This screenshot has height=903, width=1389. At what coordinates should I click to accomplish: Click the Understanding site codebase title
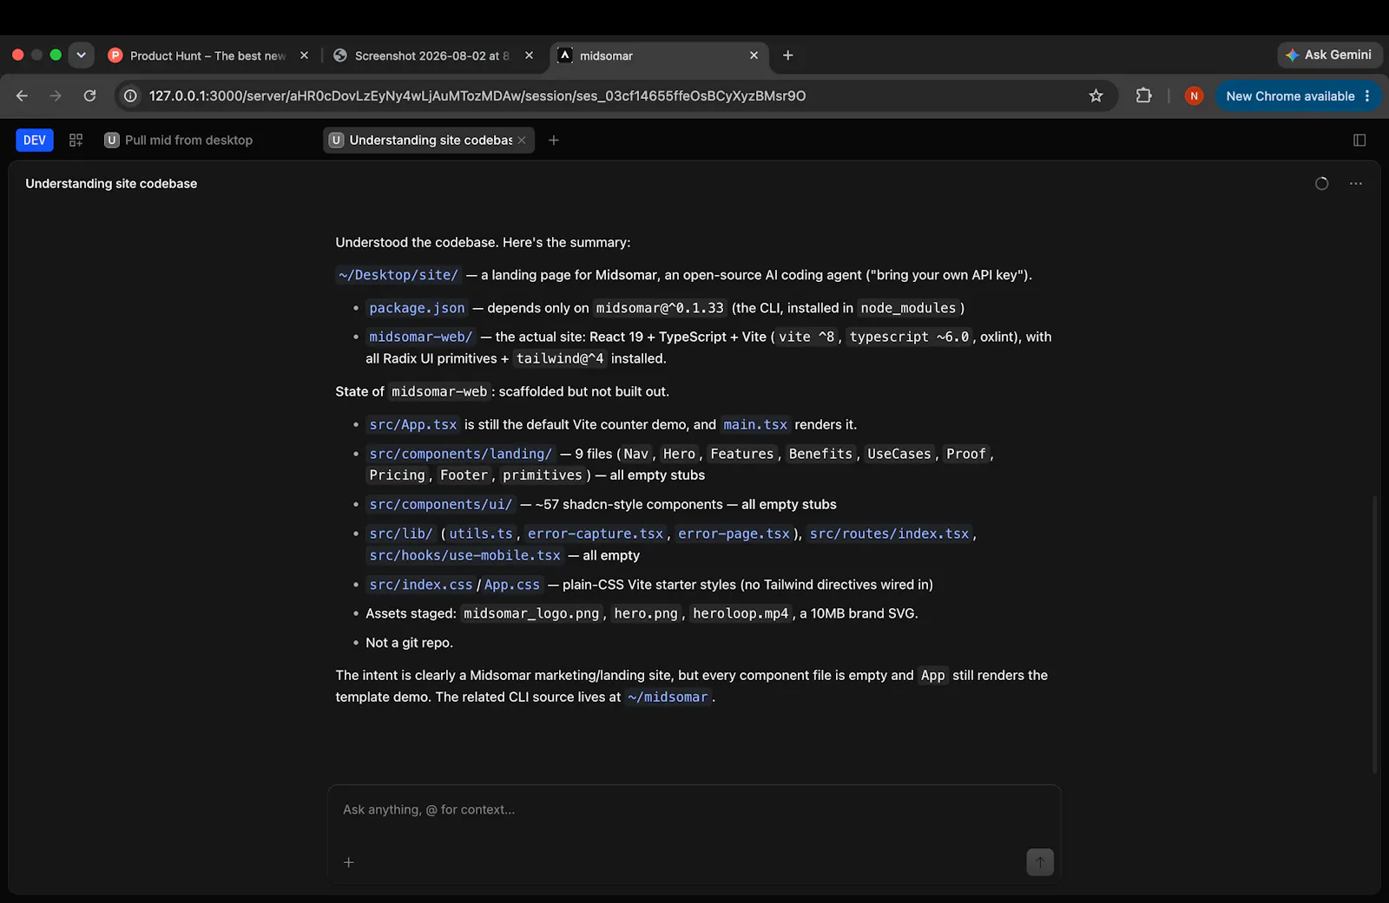coord(111,183)
